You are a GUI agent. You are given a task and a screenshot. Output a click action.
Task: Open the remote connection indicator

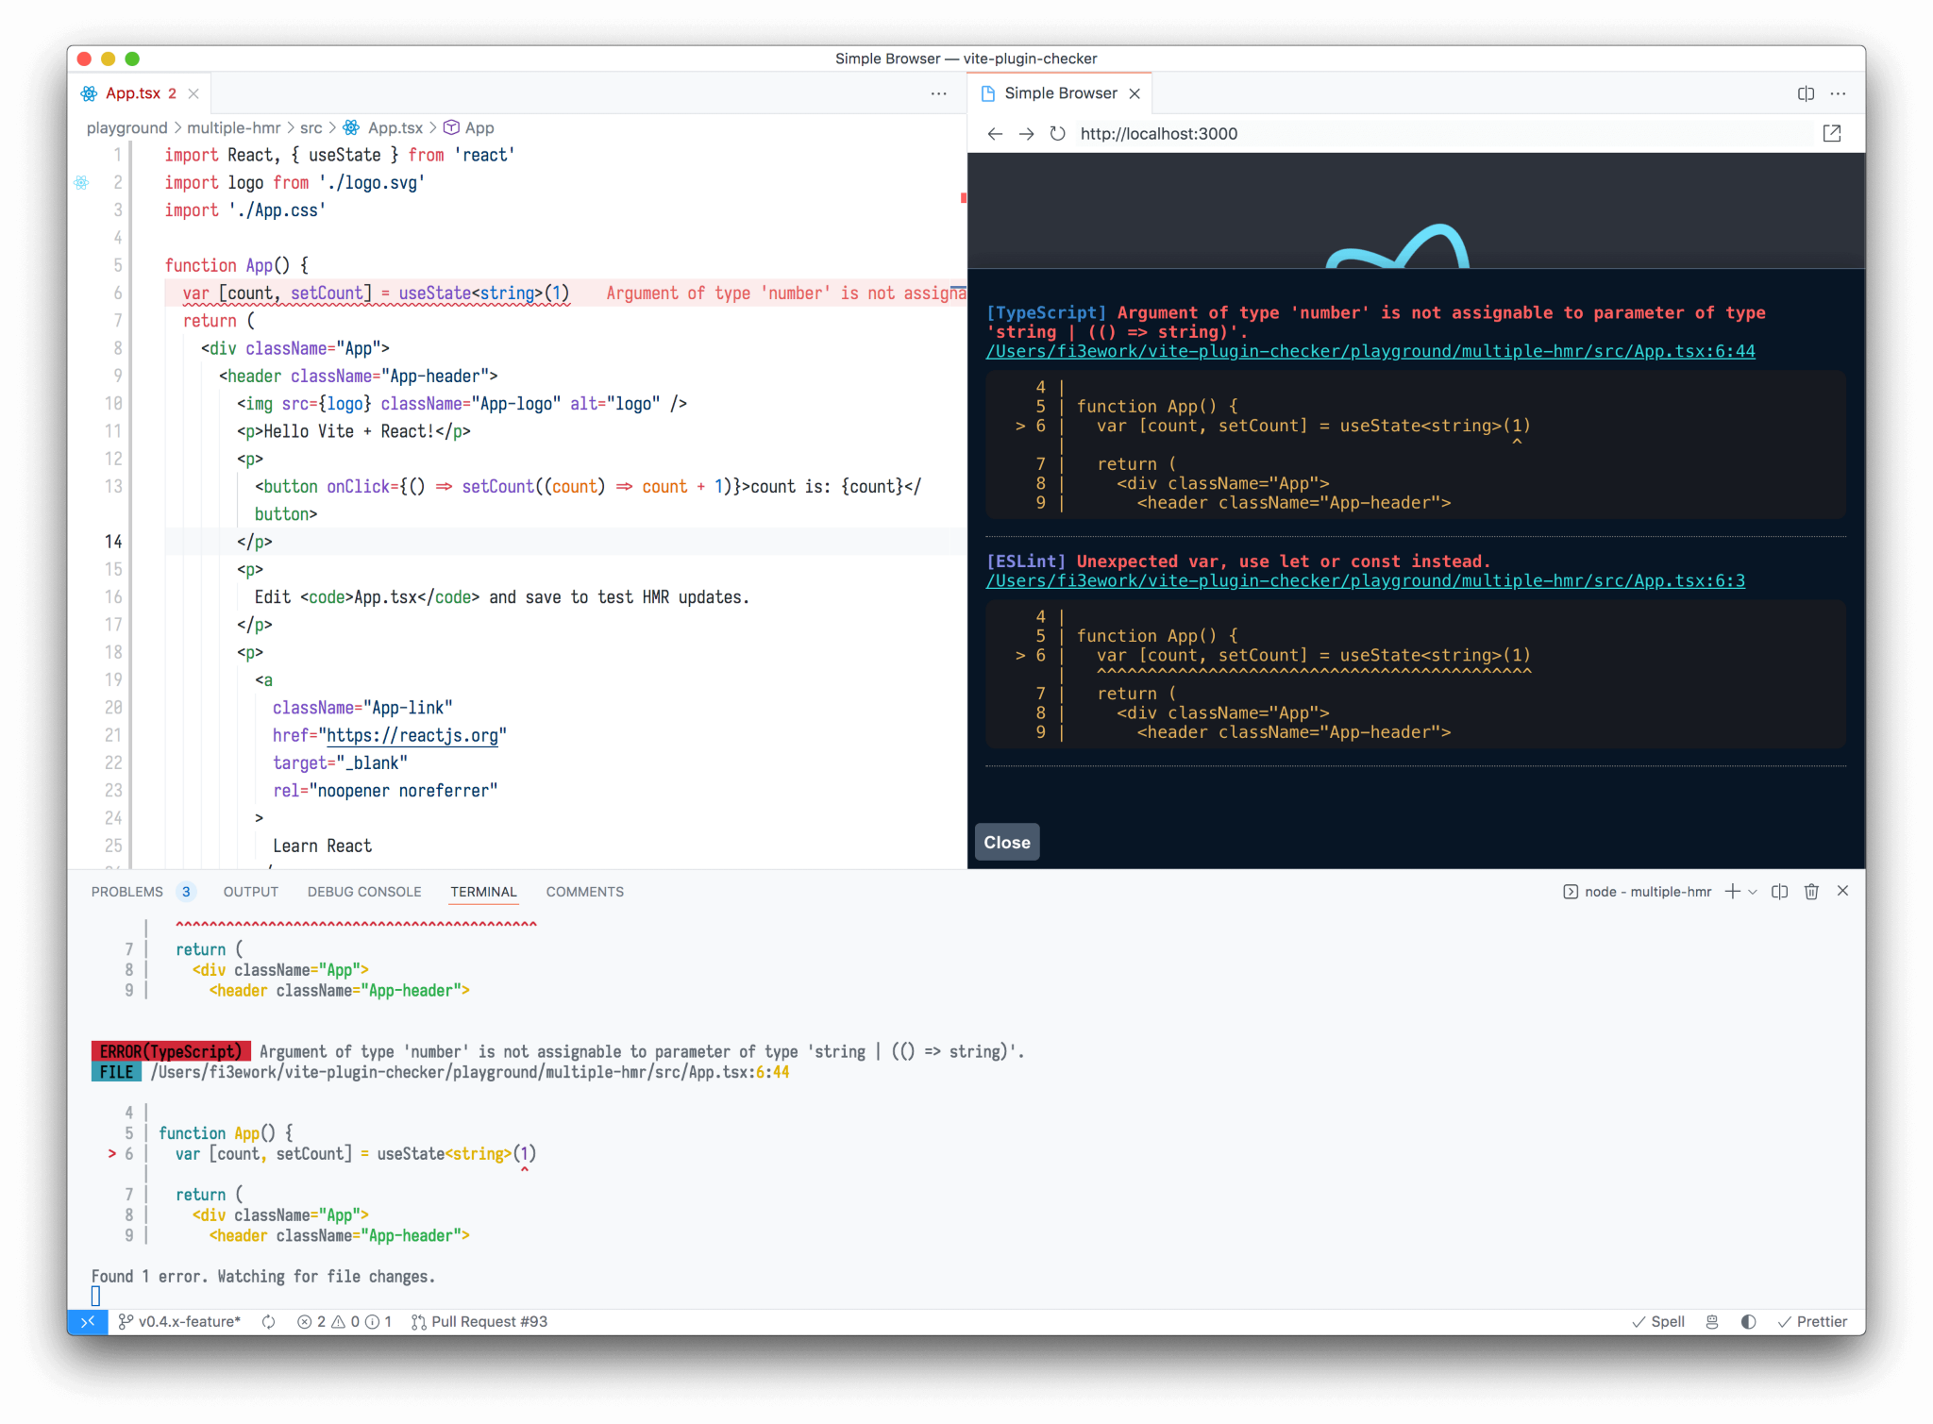coord(87,1321)
